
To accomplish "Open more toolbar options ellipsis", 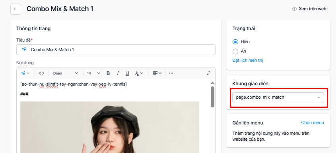I will point(171,73).
